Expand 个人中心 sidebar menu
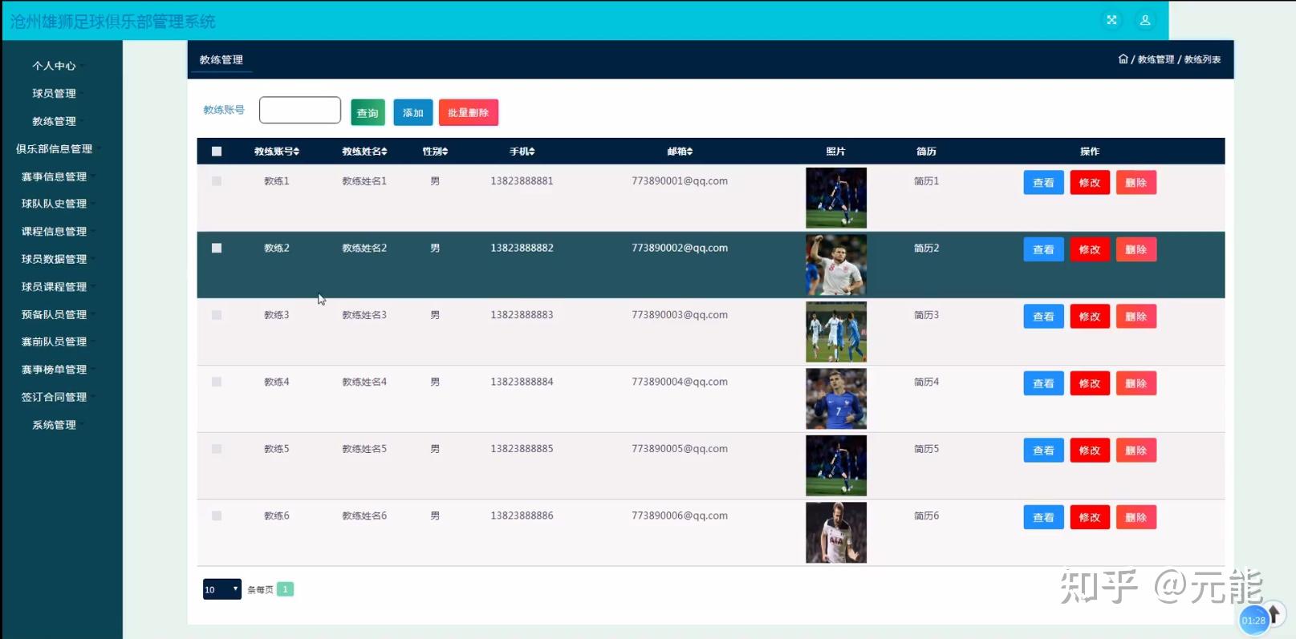Image resolution: width=1296 pixels, height=639 pixels. 55,66
